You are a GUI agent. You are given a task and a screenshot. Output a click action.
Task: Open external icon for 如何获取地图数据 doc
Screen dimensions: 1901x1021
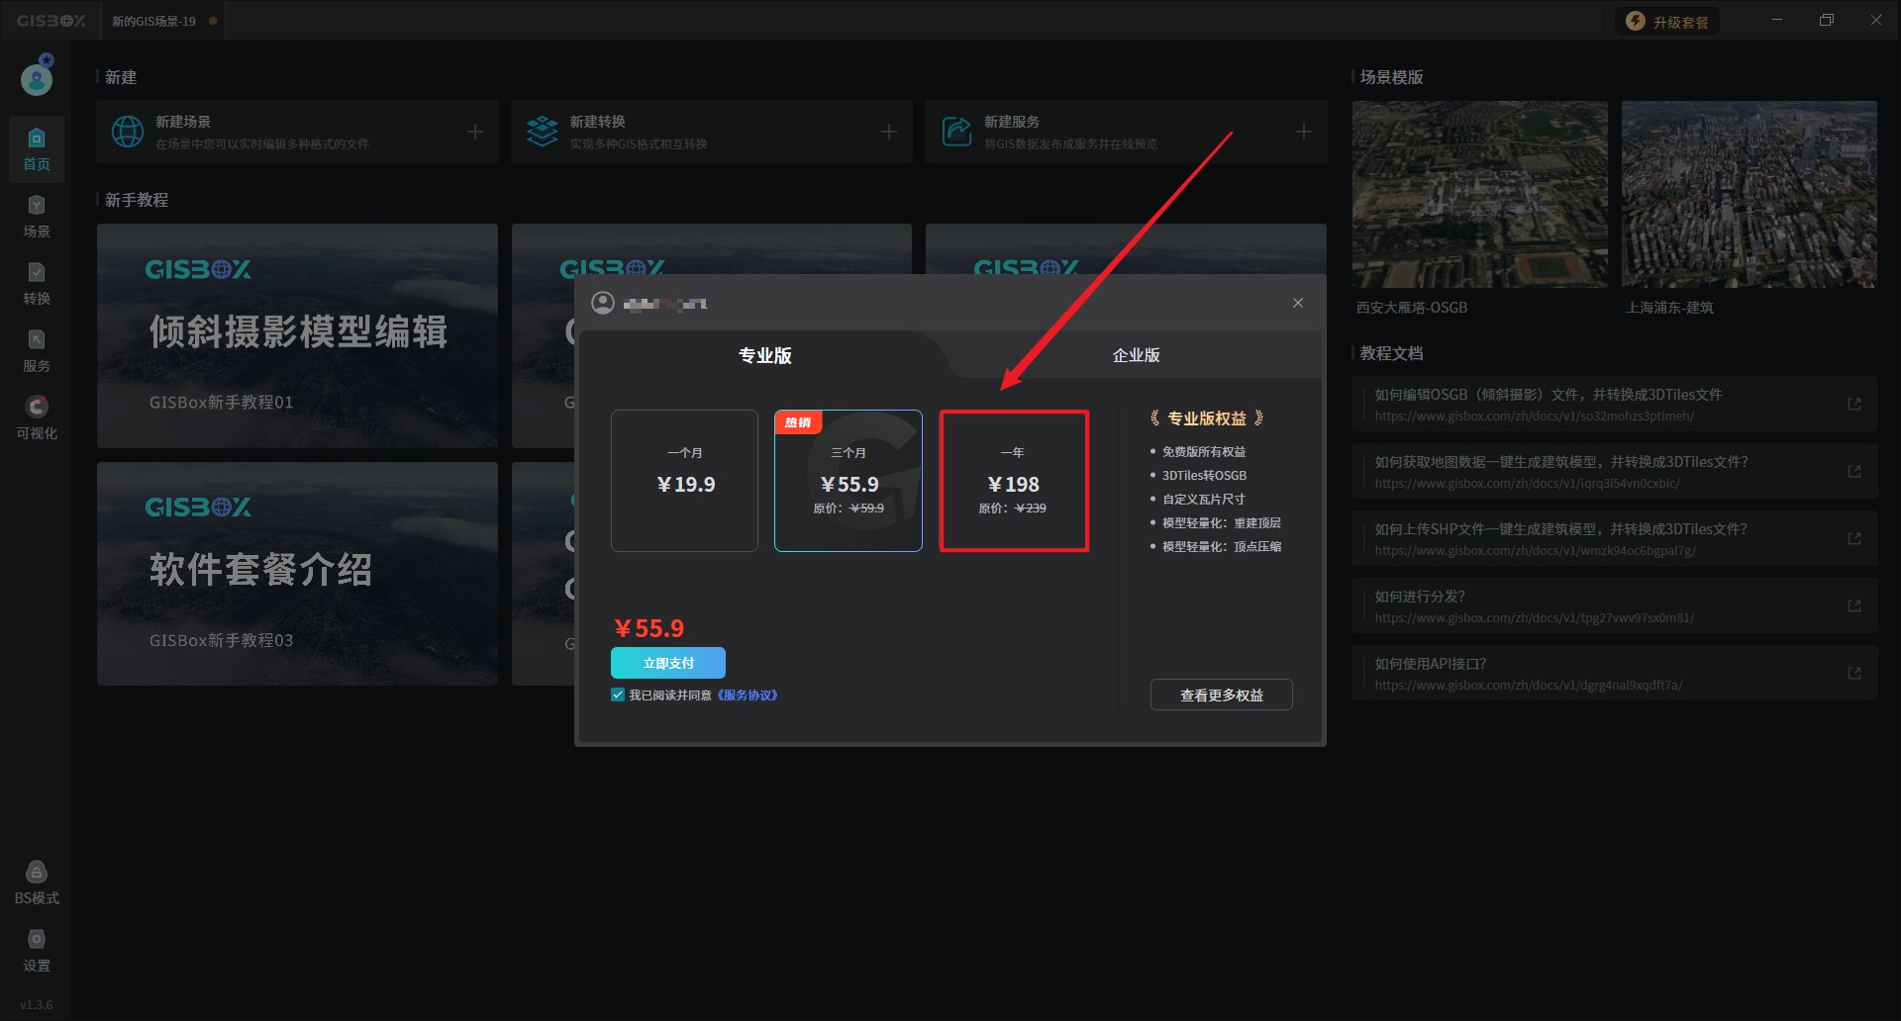1854,471
